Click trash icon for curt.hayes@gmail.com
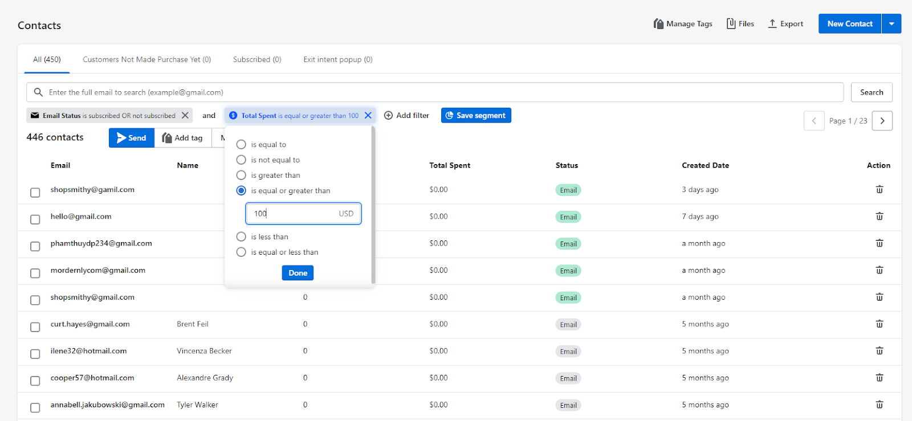912x421 pixels. [879, 324]
